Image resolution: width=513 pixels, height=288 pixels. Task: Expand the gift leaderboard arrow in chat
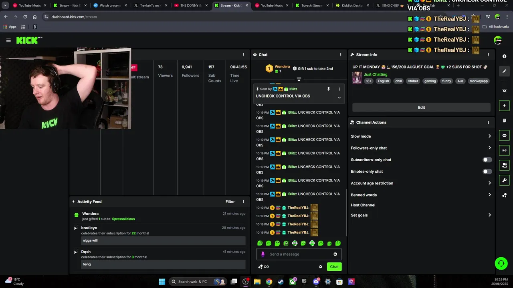point(299,79)
